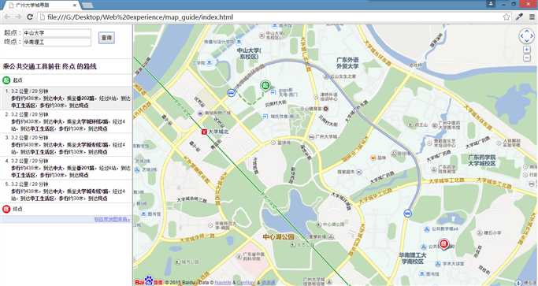Click the 广东药学院大学城校区 map label

482,161
